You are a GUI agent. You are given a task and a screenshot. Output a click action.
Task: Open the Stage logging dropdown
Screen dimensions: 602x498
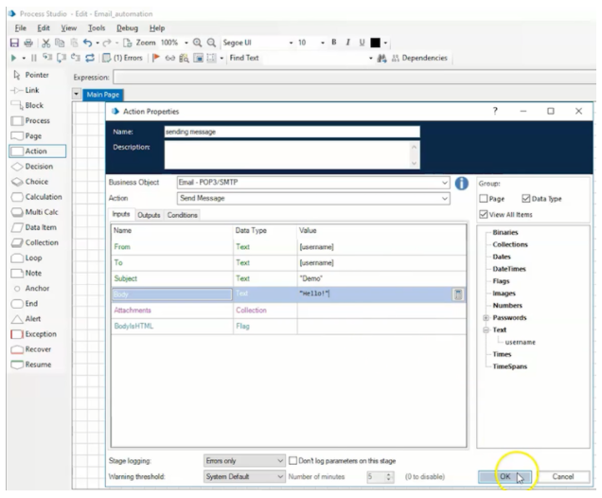coord(279,460)
